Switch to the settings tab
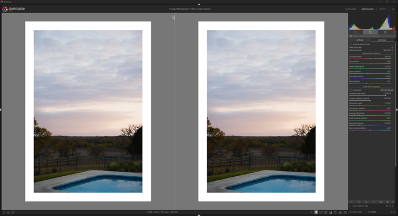This screenshot has width=398, height=216. (x=360, y=40)
